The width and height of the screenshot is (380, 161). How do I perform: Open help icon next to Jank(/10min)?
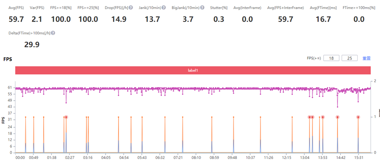(163, 8)
